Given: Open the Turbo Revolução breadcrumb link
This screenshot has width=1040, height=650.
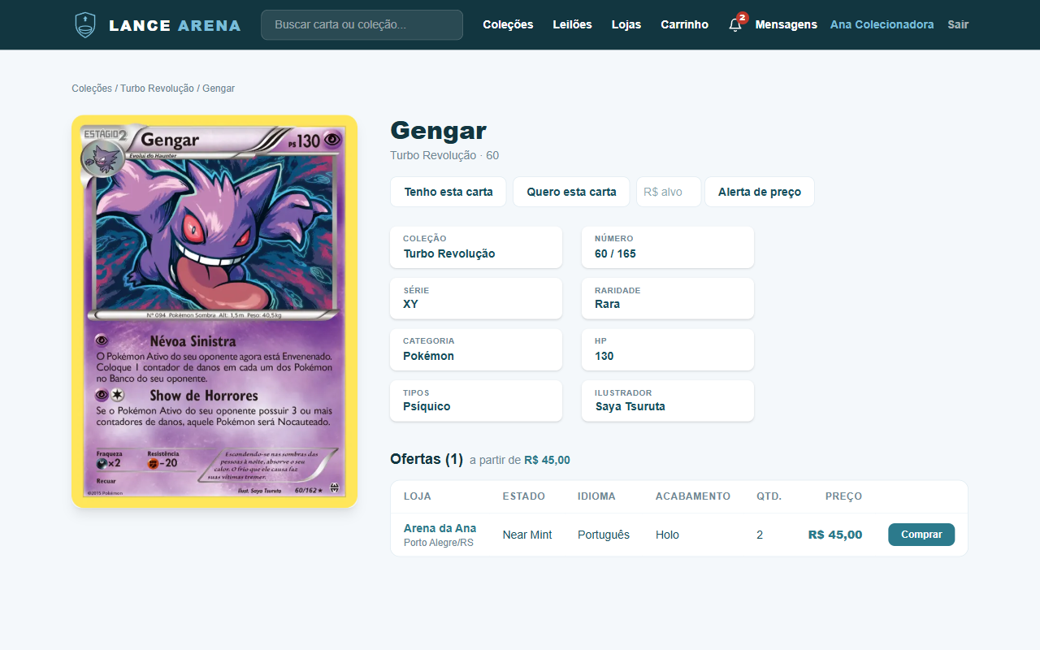Looking at the screenshot, I should tap(157, 89).
